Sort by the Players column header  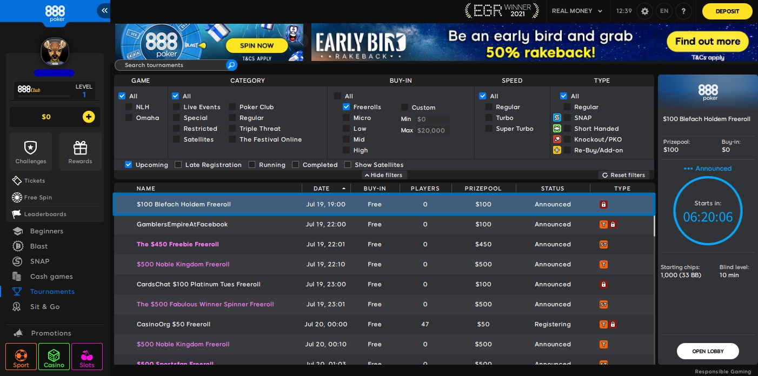click(425, 189)
